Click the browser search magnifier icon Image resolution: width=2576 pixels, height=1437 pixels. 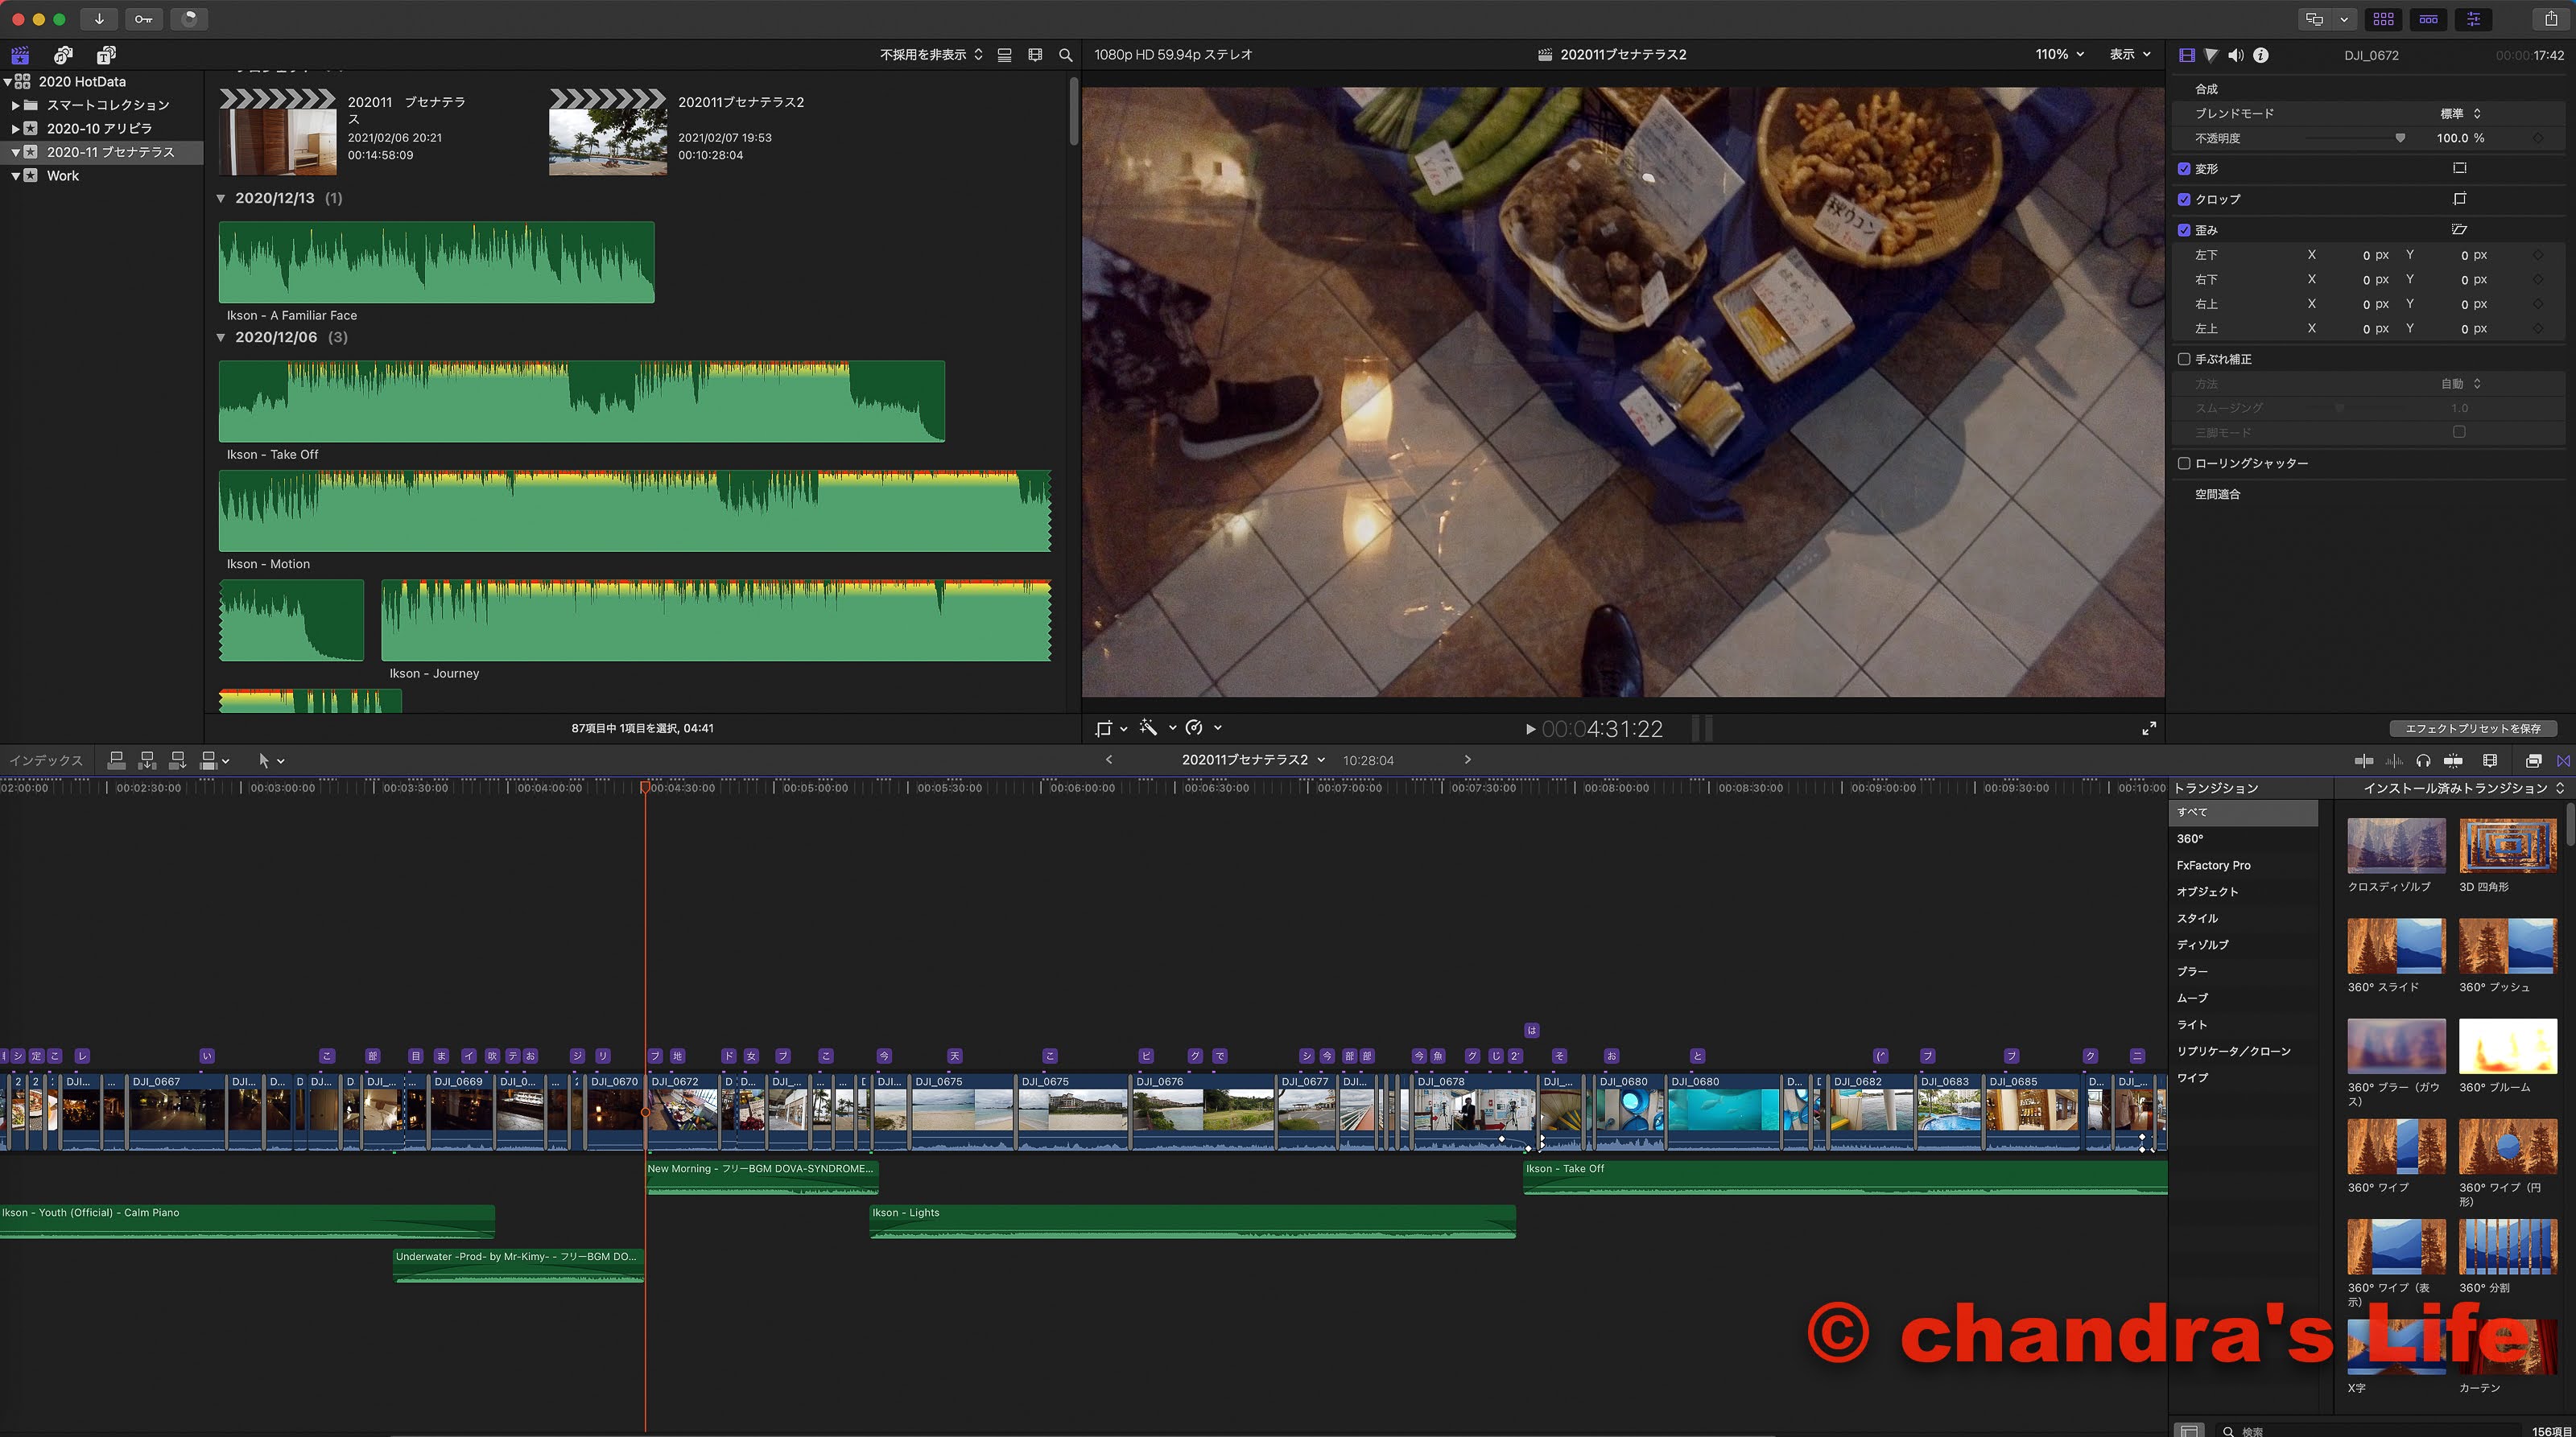(1065, 55)
